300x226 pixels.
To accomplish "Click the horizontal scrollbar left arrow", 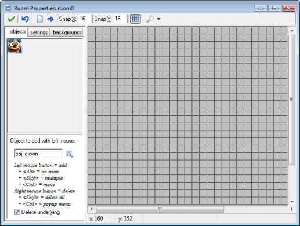I will click(92, 209).
